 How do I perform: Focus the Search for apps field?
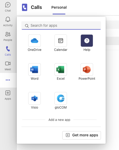(x=61, y=25)
